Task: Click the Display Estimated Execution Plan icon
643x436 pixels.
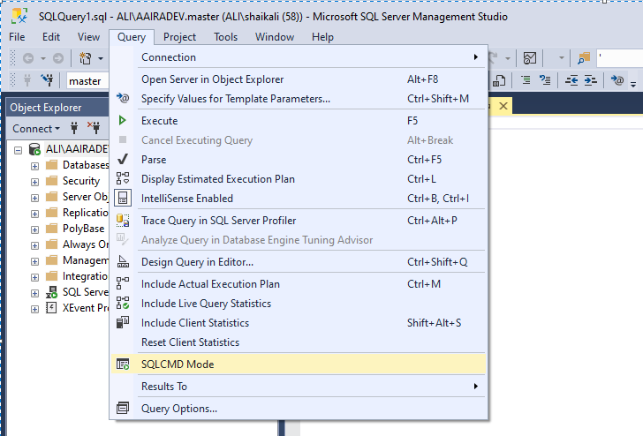Action: (x=122, y=178)
